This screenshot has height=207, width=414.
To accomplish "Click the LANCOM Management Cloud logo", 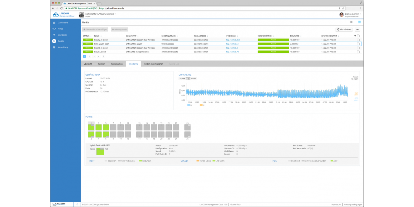I will tap(64, 15).
